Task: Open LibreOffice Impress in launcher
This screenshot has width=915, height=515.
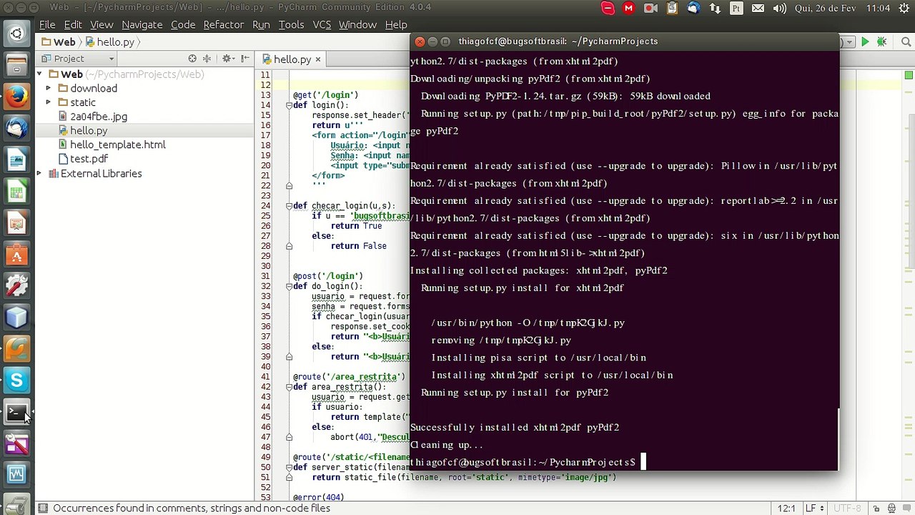Action: coord(16,222)
